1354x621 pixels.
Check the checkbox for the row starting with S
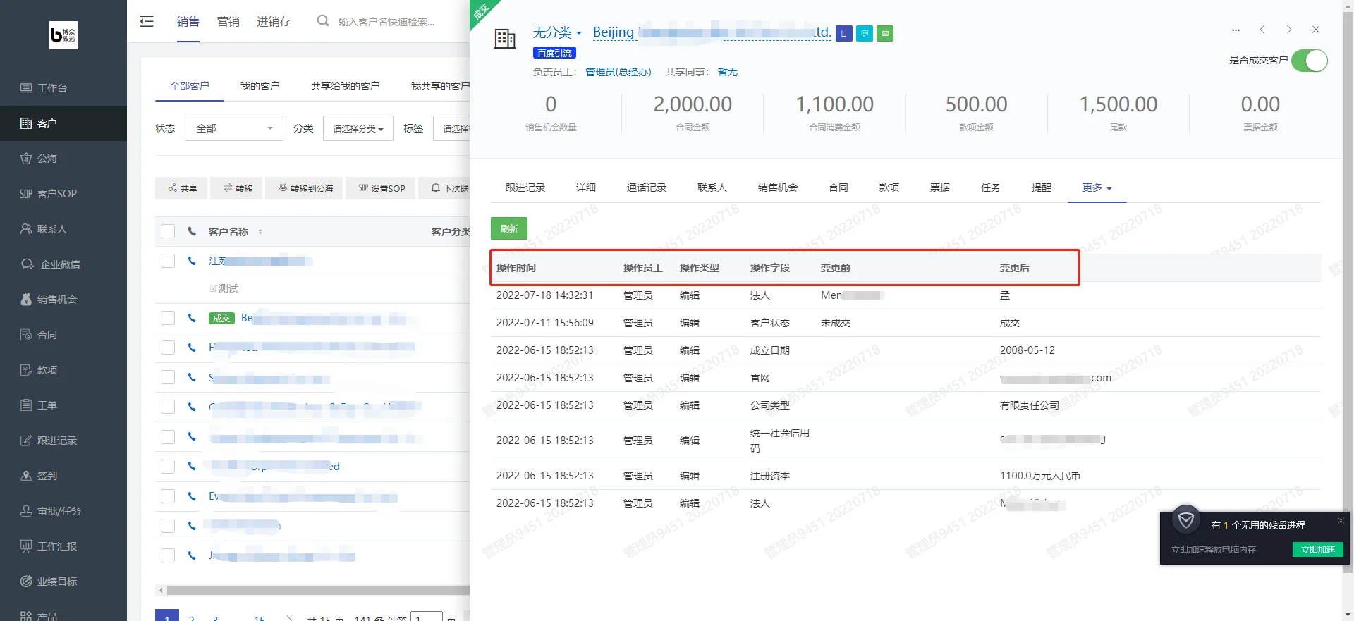(x=168, y=377)
